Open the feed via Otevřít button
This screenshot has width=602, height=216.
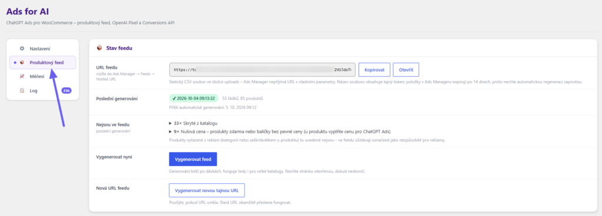click(406, 70)
